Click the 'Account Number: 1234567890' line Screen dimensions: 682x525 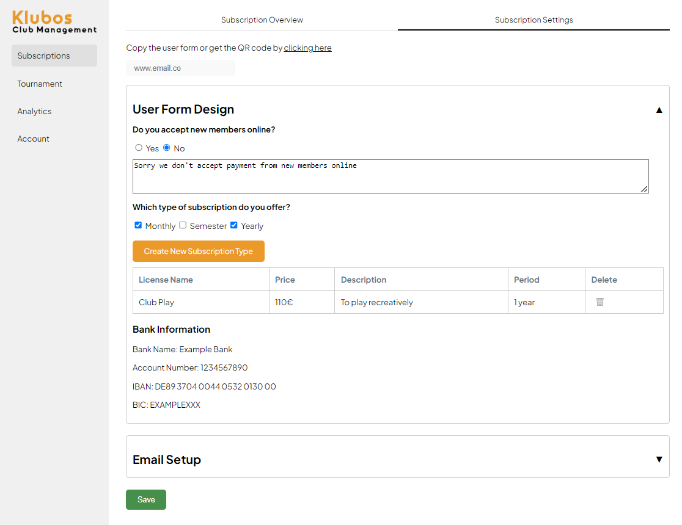[190, 367]
